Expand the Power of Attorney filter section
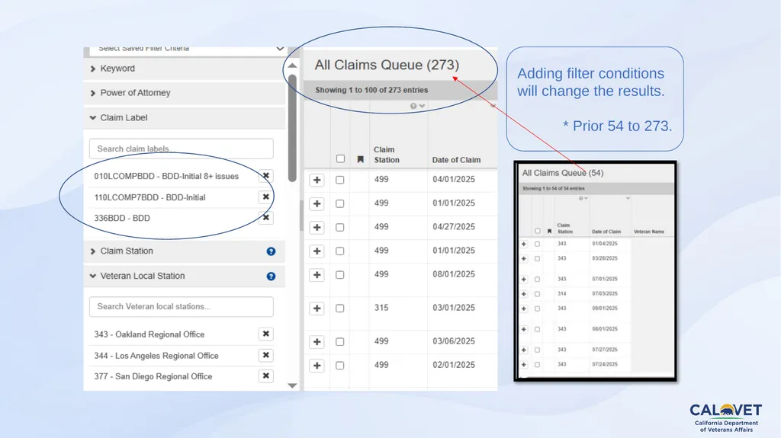Image resolution: width=781 pixels, height=438 pixels. [185, 93]
